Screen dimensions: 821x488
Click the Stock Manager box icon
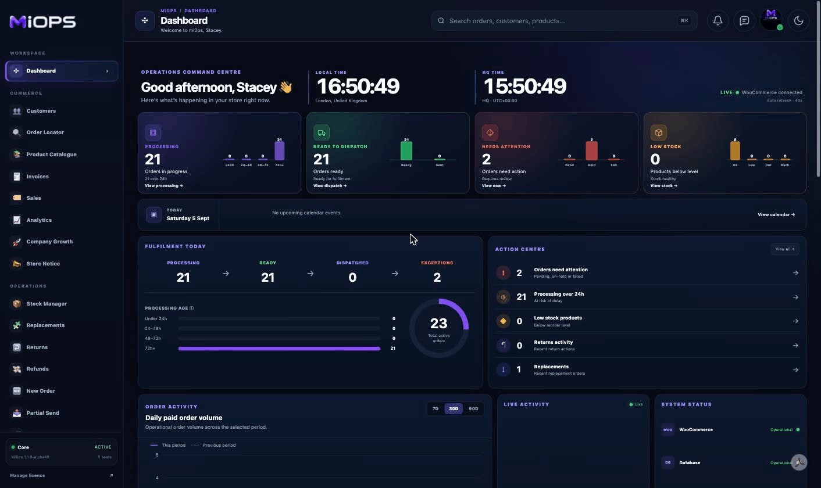pyautogui.click(x=16, y=304)
